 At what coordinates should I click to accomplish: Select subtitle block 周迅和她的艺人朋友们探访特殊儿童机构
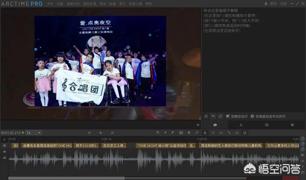click(231, 146)
